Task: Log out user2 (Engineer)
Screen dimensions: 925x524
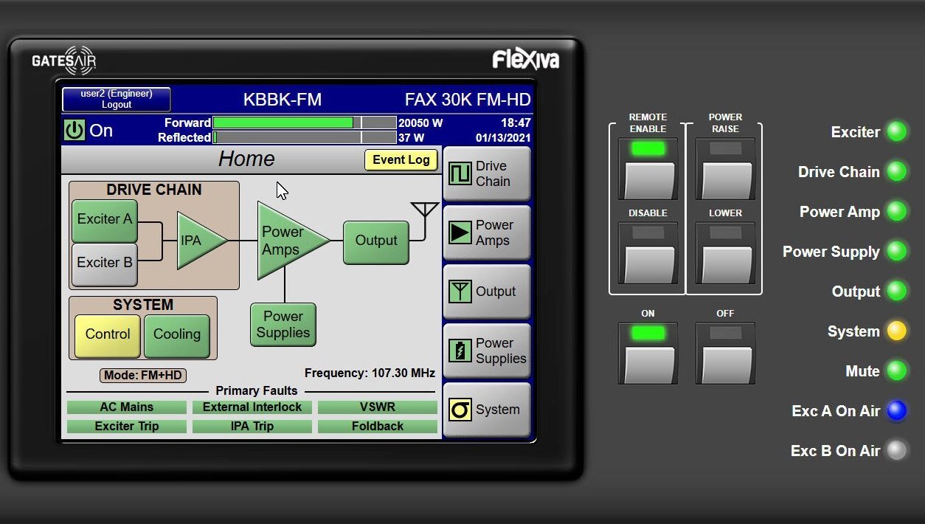Action: (x=117, y=99)
